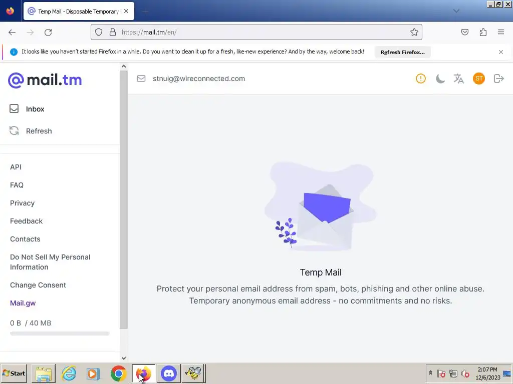Screen dimensions: 513x384
Task: Open the orange warning alert icon
Action: tap(420, 78)
